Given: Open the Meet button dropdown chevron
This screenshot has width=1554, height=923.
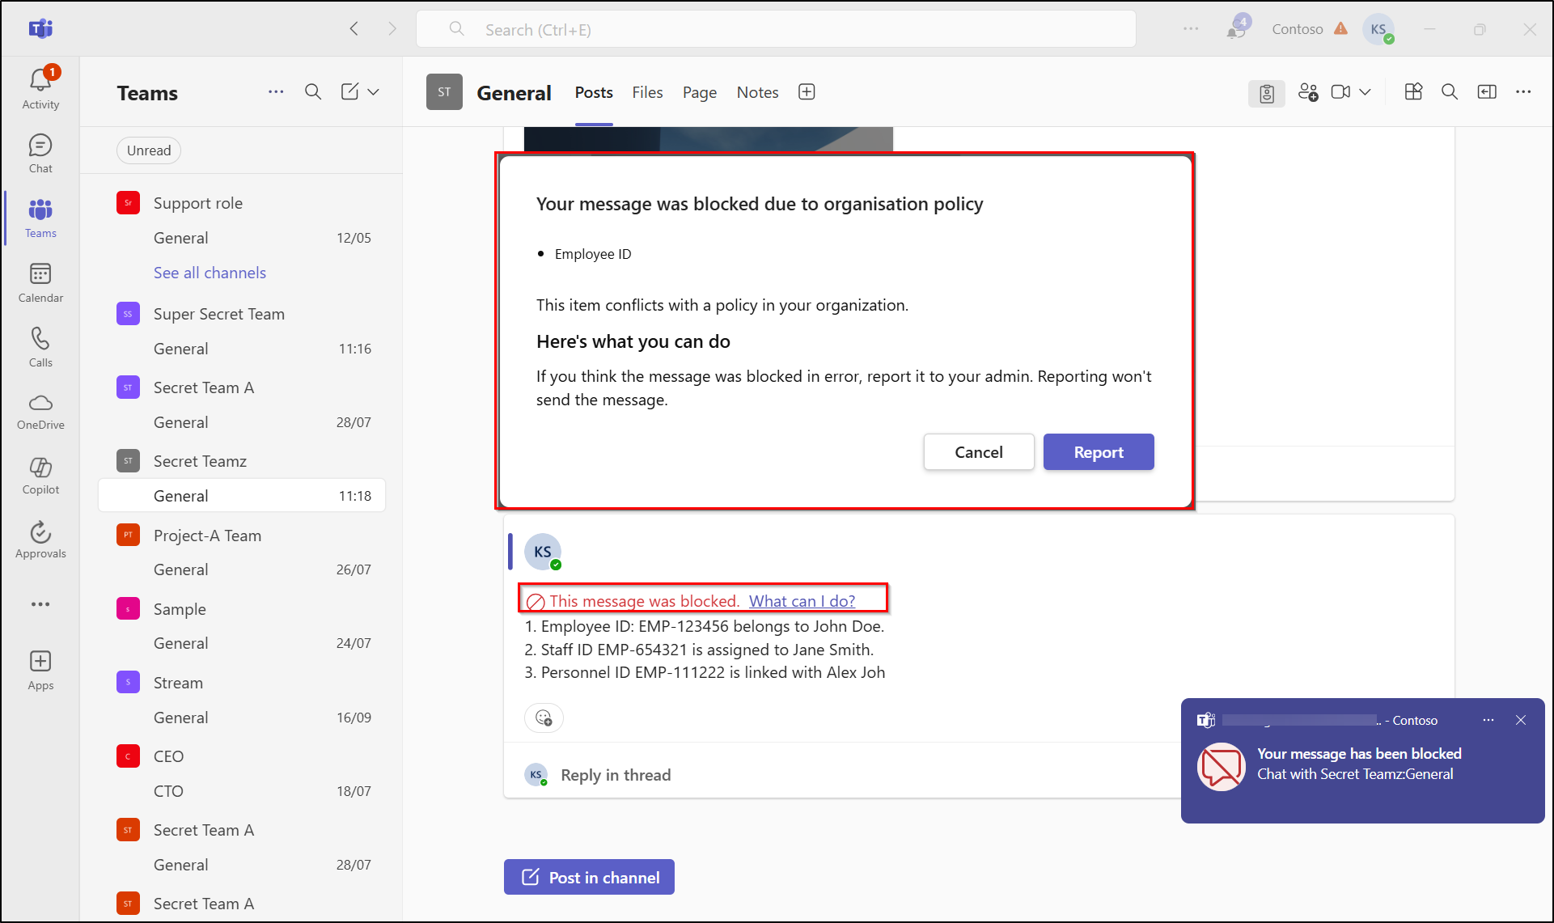Looking at the screenshot, I should [1366, 91].
